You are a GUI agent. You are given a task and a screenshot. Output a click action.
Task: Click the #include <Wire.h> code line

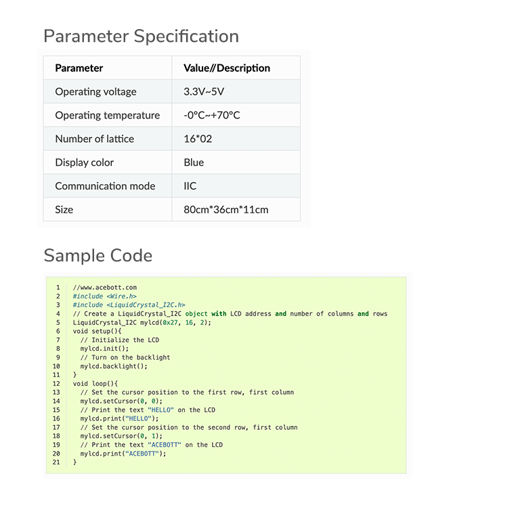pos(105,296)
